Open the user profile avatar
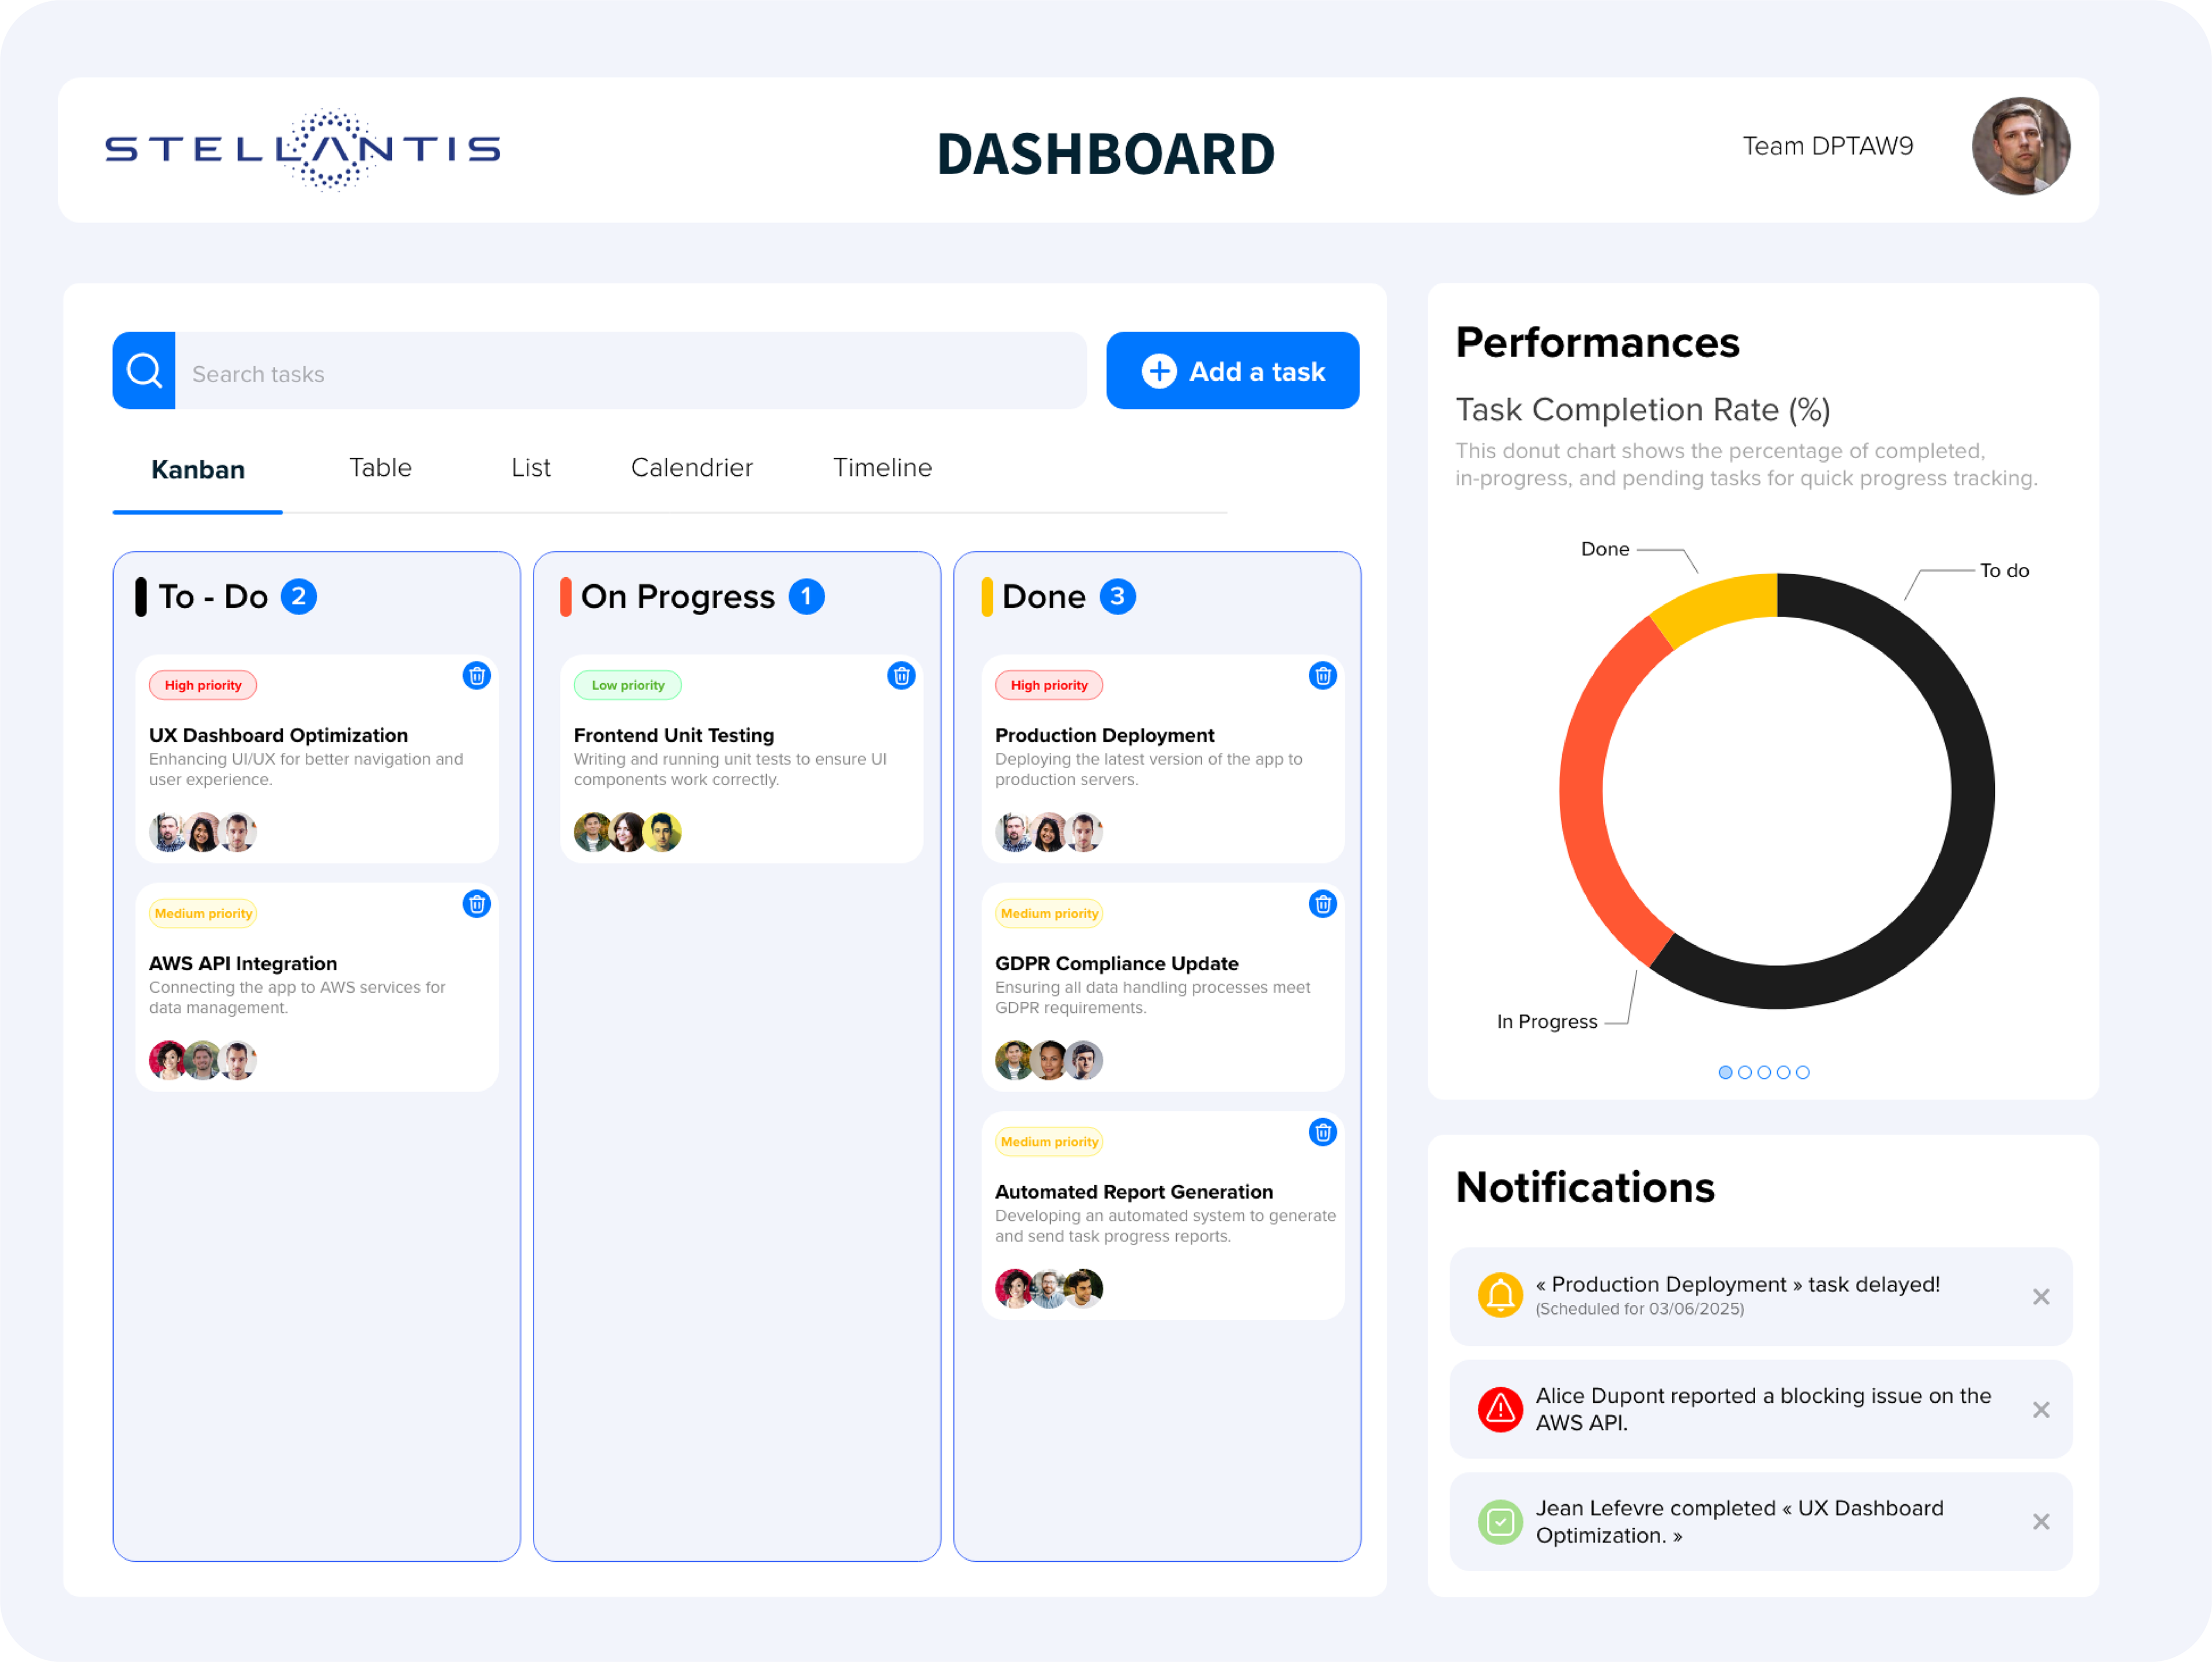Image resolution: width=2212 pixels, height=1662 pixels. coord(2020,146)
